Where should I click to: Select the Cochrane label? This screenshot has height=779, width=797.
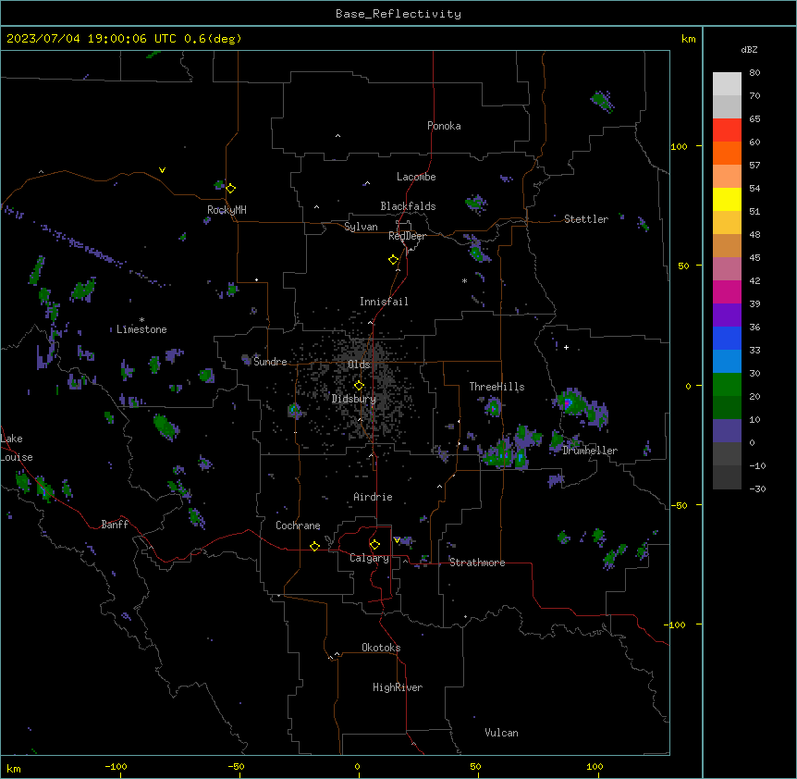[298, 526]
